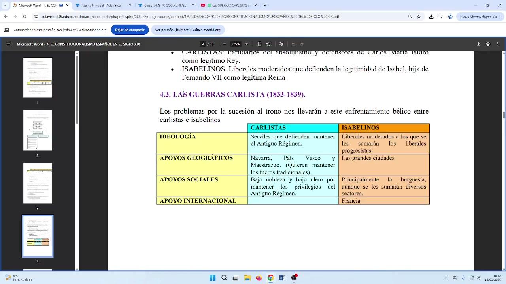
Task: Show hidden system tray icons
Action: 446,278
